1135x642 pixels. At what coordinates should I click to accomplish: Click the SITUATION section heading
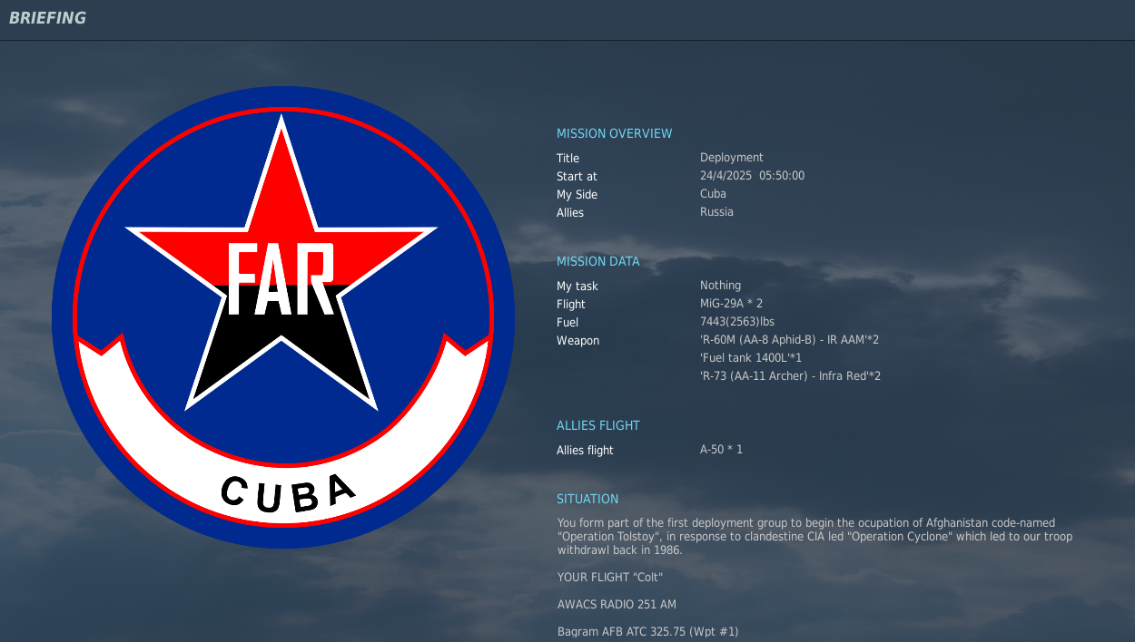587,499
